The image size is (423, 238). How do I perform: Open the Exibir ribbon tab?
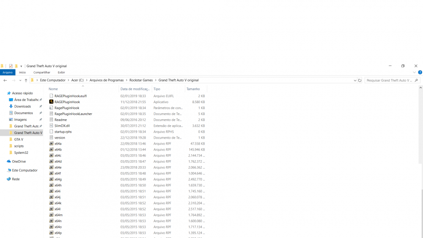61,72
